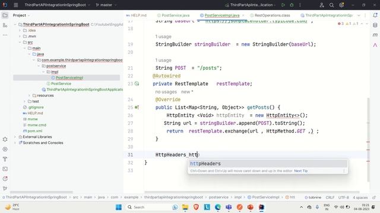The width and height of the screenshot is (380, 213).
Task: Accept the httpHeaders completion suggestion
Action: coord(268,163)
